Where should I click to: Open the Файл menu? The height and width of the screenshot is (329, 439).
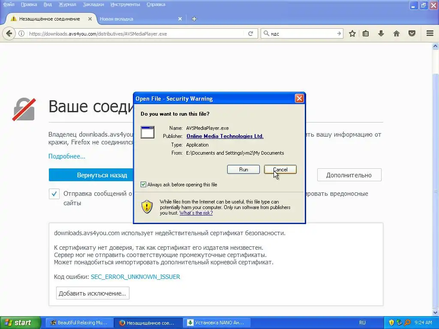[x=9, y=4]
